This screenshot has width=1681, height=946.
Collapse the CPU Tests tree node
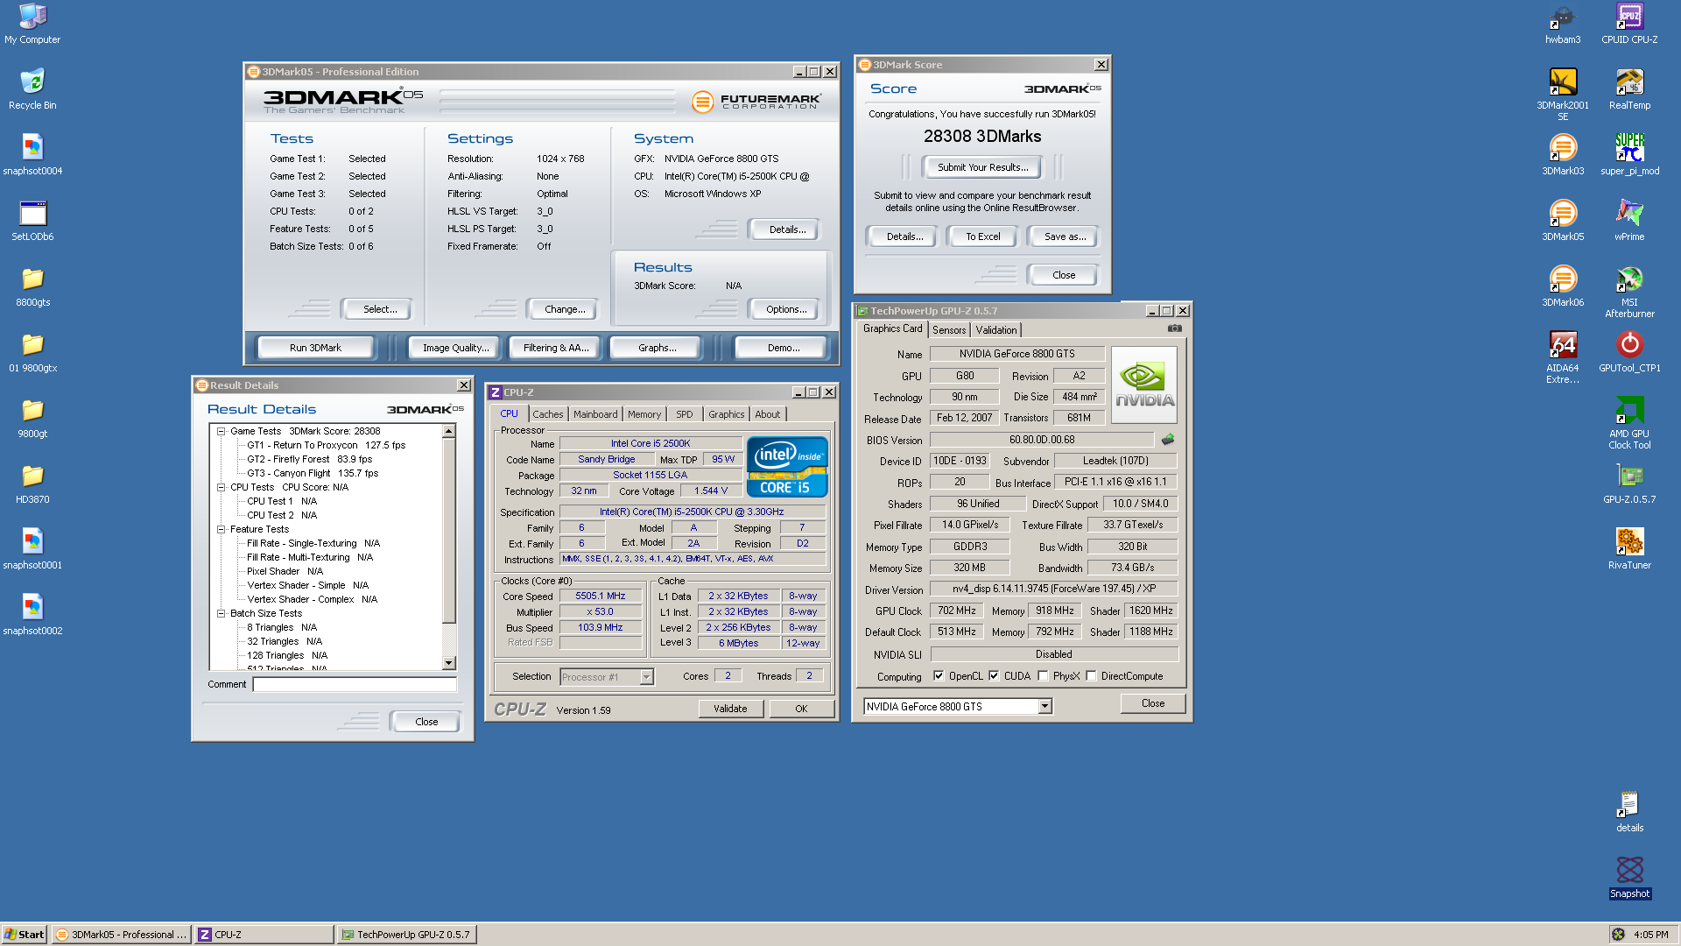click(x=222, y=487)
